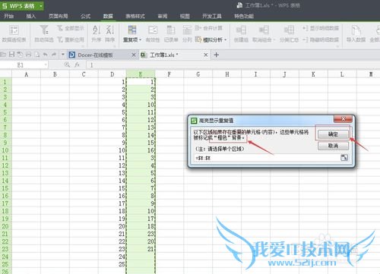Click the Print icon in quick toolbar
Image resolution: width=380 pixels, height=274 pixels.
tap(28, 55)
